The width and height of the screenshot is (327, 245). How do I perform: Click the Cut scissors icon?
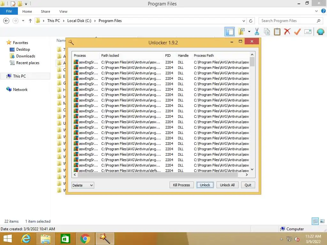click(257, 32)
